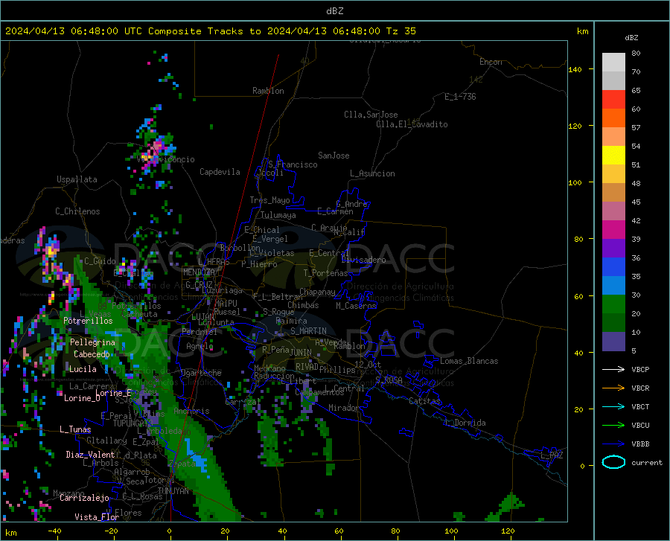This screenshot has height=541, width=670.
Task: Click the blue VBBB arrow icon
Action: [x=613, y=444]
